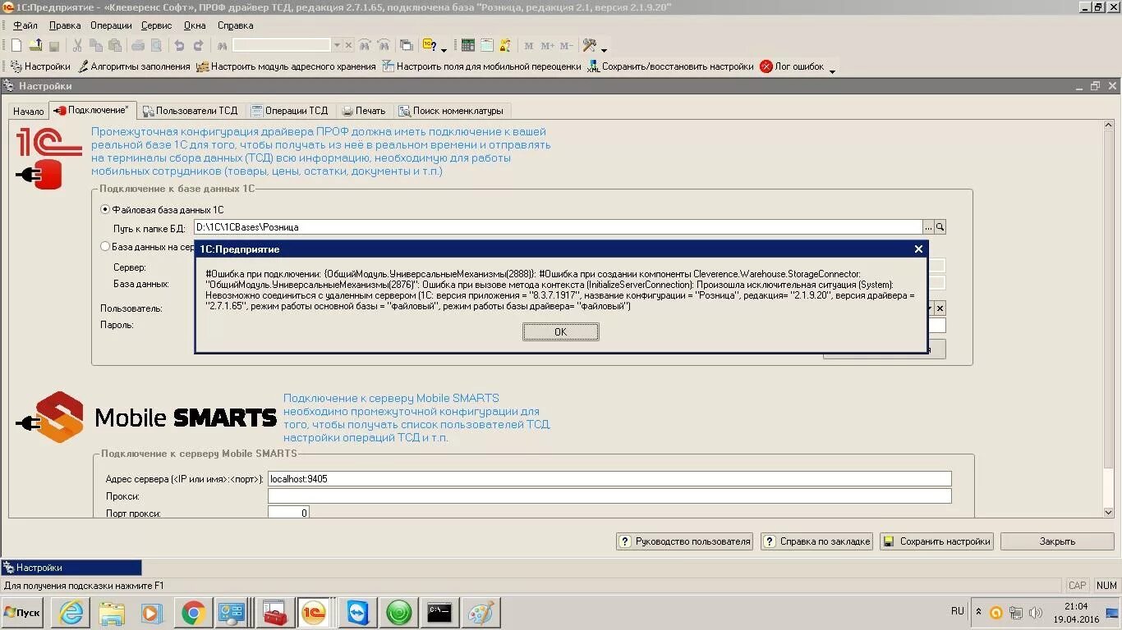The height and width of the screenshot is (630, 1122).
Task: Switch to the Печать tab
Action: [x=364, y=111]
